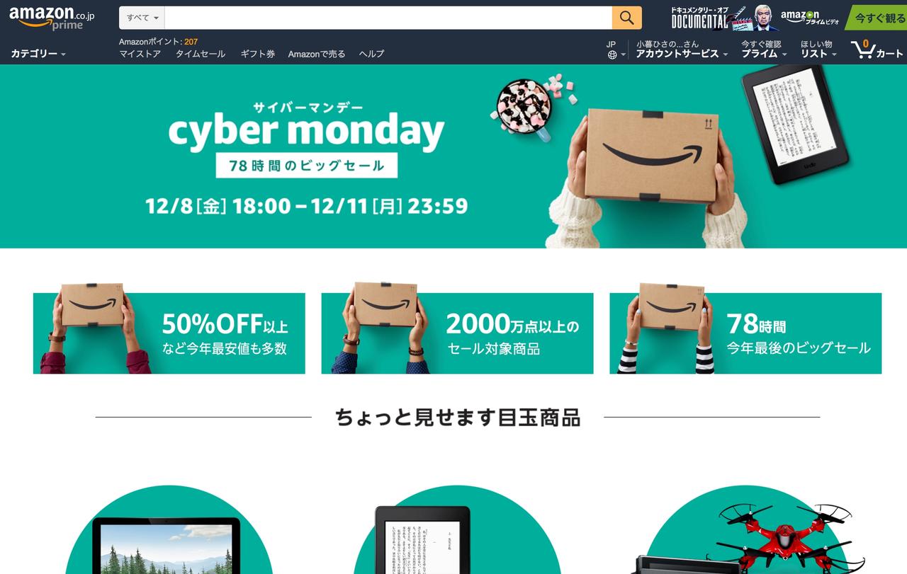907x574 pixels.
Task: Select タイムセール in the navigation bar
Action: 201,54
